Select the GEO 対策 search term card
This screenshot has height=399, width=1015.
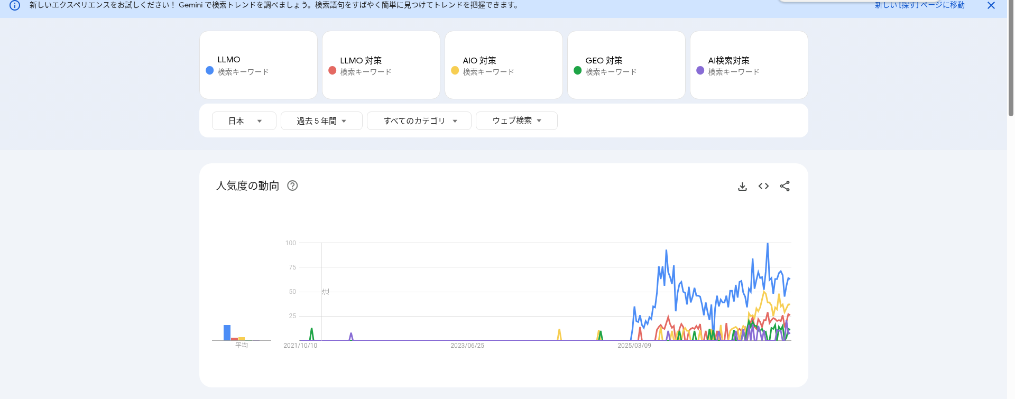pyautogui.click(x=626, y=65)
